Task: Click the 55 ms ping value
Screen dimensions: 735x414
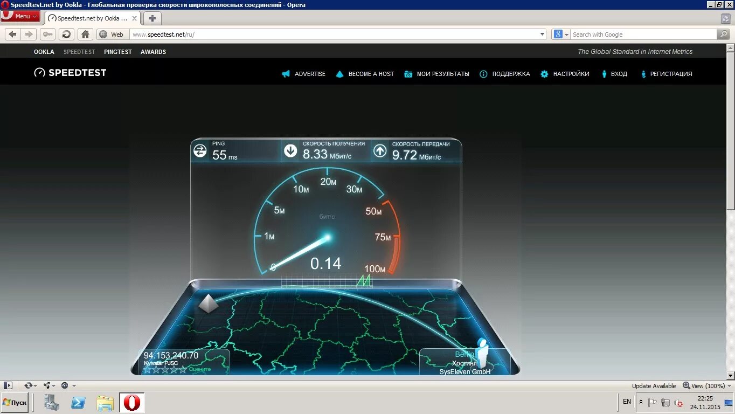Action: (x=225, y=155)
